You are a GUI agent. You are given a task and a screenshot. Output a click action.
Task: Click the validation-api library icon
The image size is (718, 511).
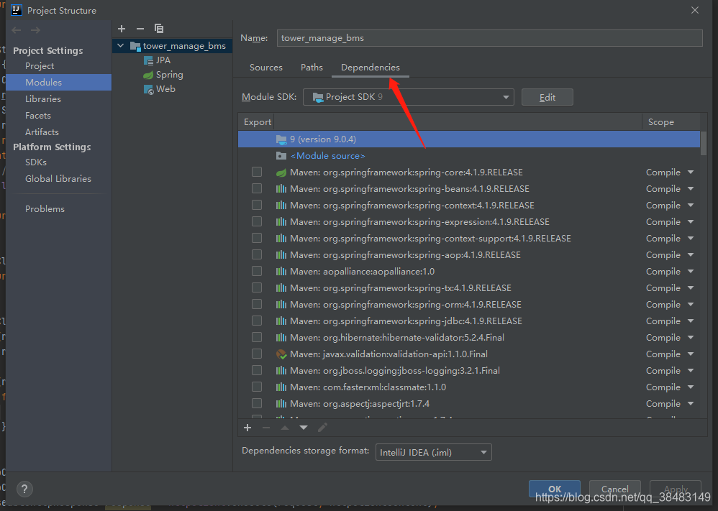281,354
